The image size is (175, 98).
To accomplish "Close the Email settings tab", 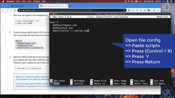I will coord(37,6).
